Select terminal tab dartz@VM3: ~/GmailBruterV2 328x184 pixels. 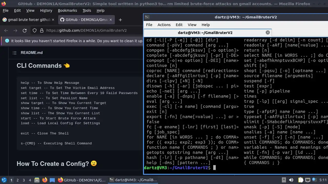point(208,32)
